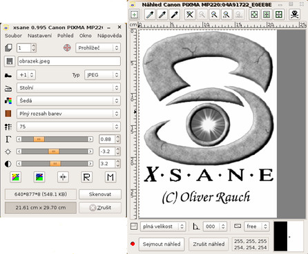Click the M store enhancement button
This screenshot has height=254, width=308.
pos(110,177)
